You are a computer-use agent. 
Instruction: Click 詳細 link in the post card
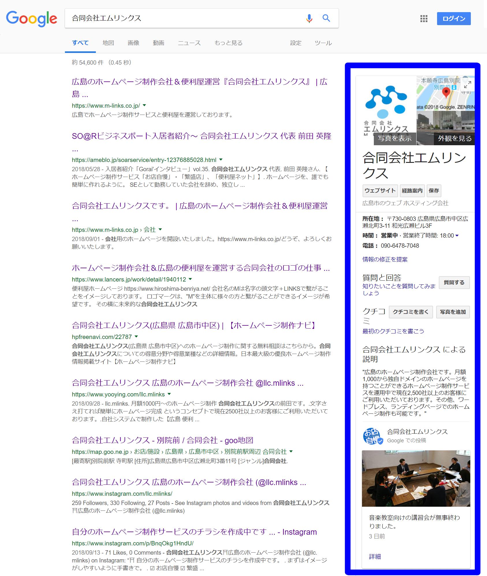[x=375, y=556]
